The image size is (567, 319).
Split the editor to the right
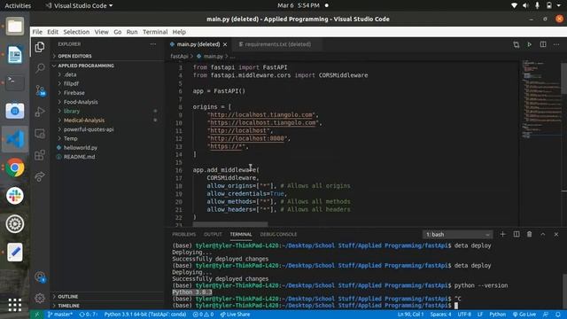point(543,44)
